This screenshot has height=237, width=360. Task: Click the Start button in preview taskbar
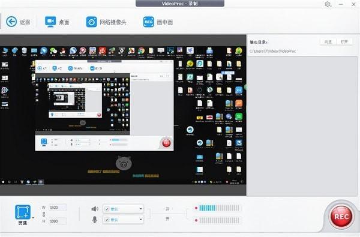pos(3,182)
